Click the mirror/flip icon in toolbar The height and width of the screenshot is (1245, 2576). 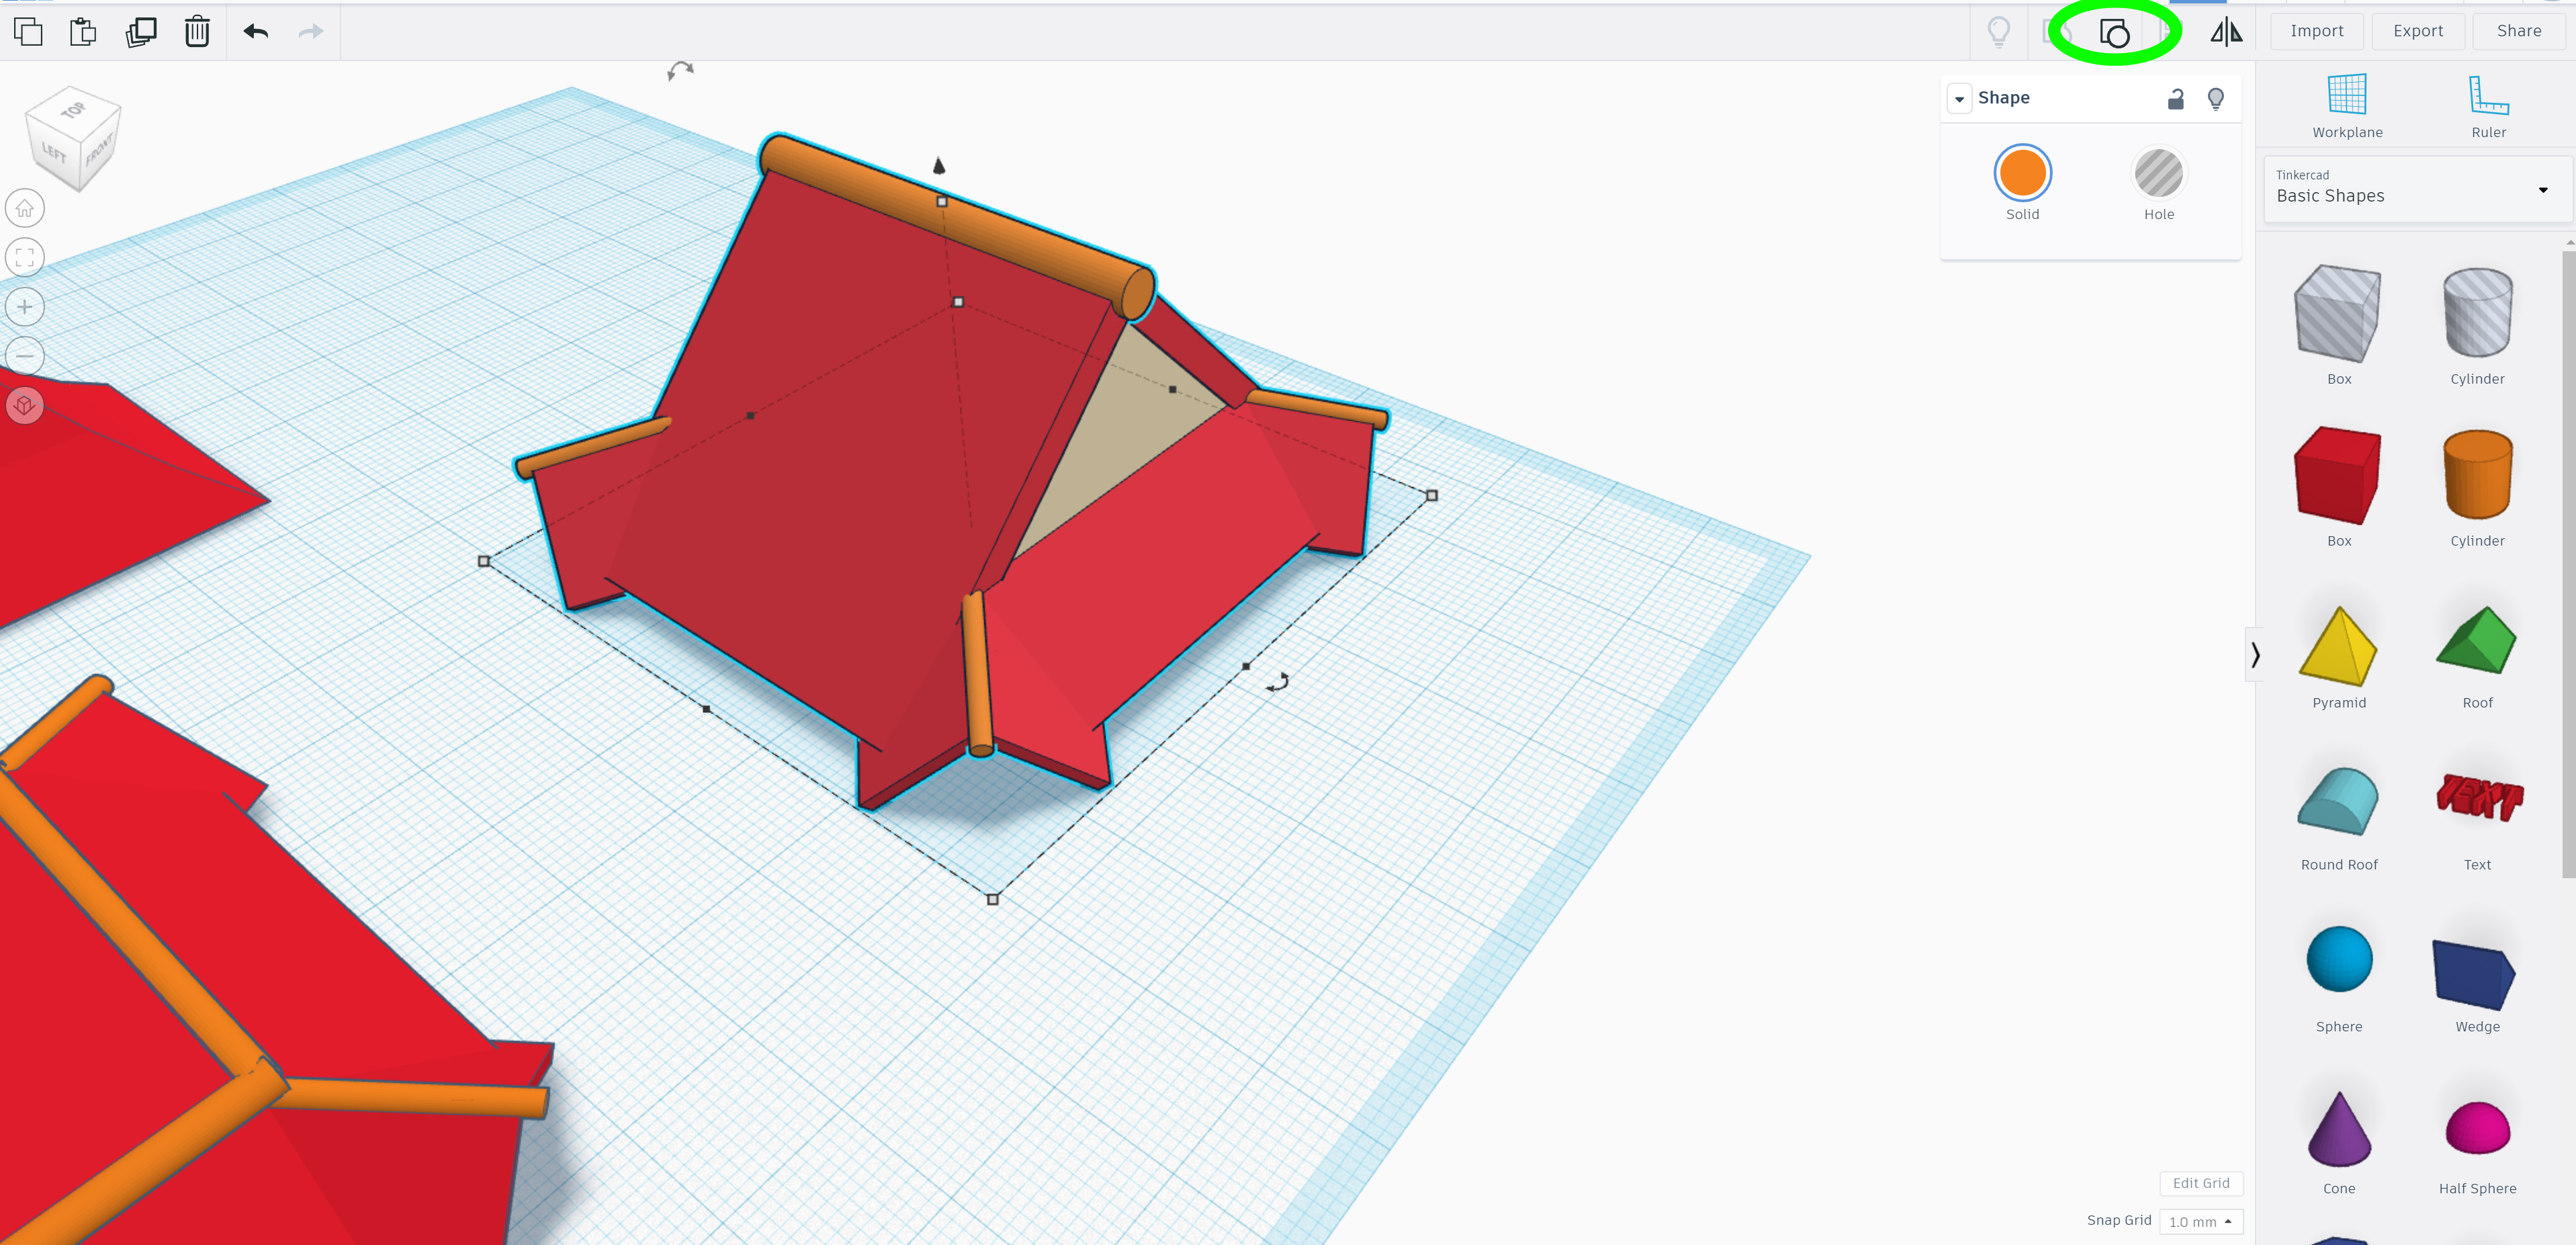(x=2226, y=30)
